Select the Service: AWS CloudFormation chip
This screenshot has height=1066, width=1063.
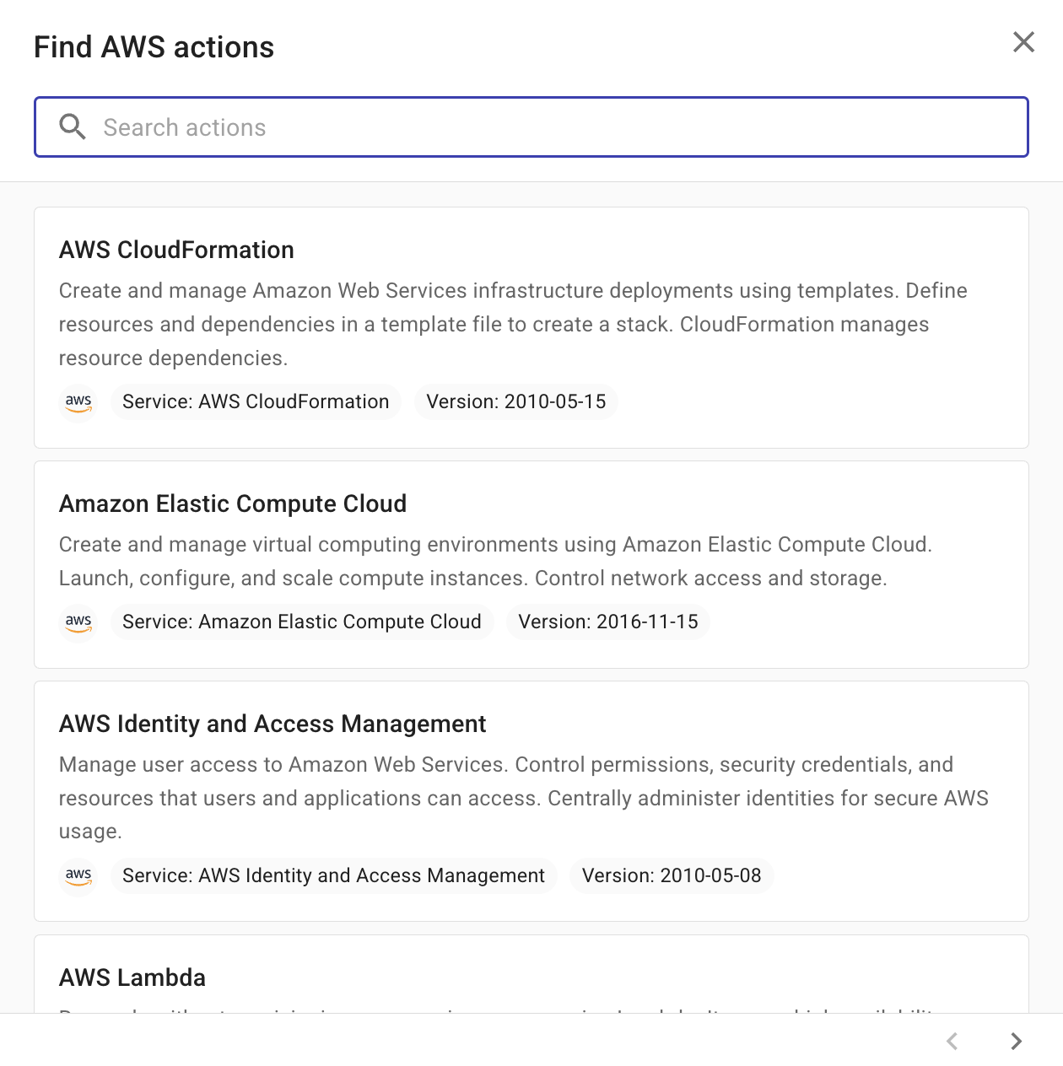(256, 401)
